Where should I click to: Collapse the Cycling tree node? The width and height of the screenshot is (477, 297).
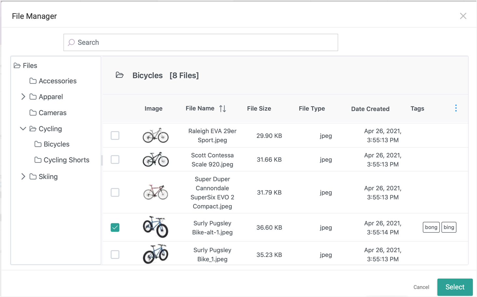pyautogui.click(x=23, y=129)
